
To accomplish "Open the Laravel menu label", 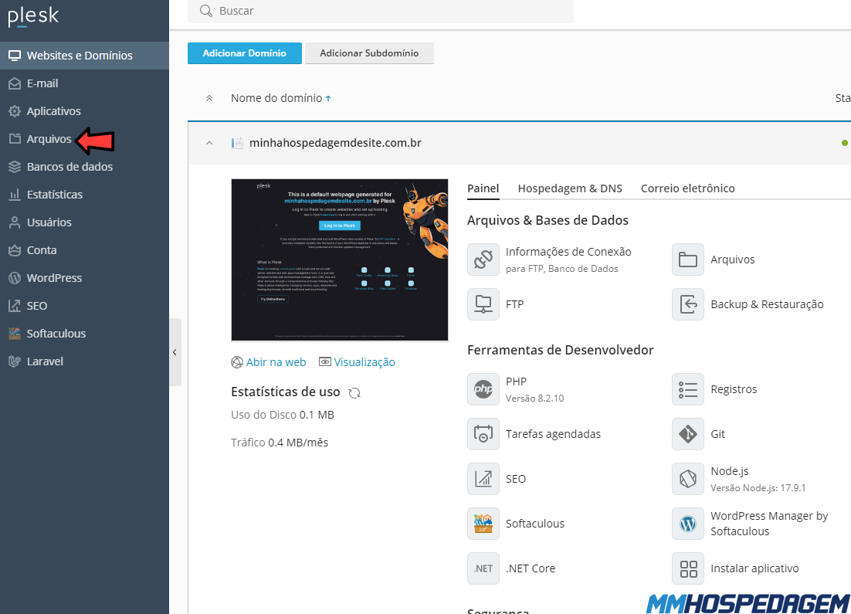I will [x=45, y=361].
